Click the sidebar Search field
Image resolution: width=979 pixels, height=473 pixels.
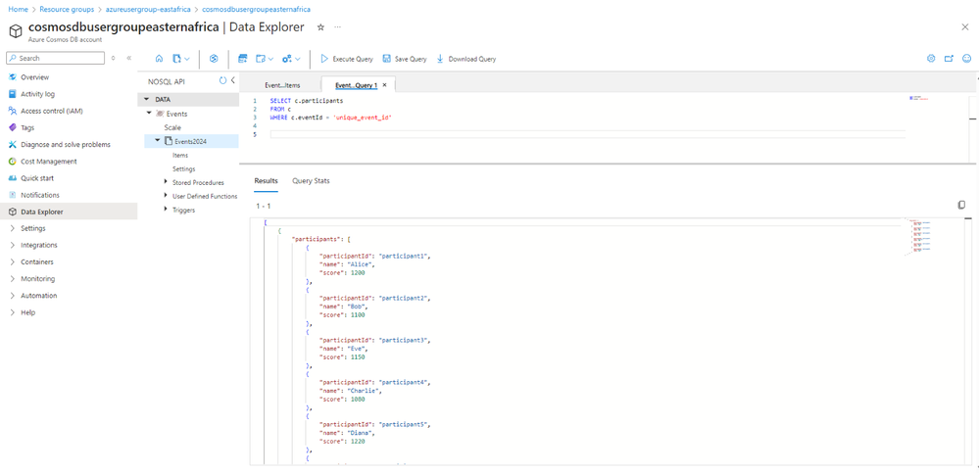(56, 58)
